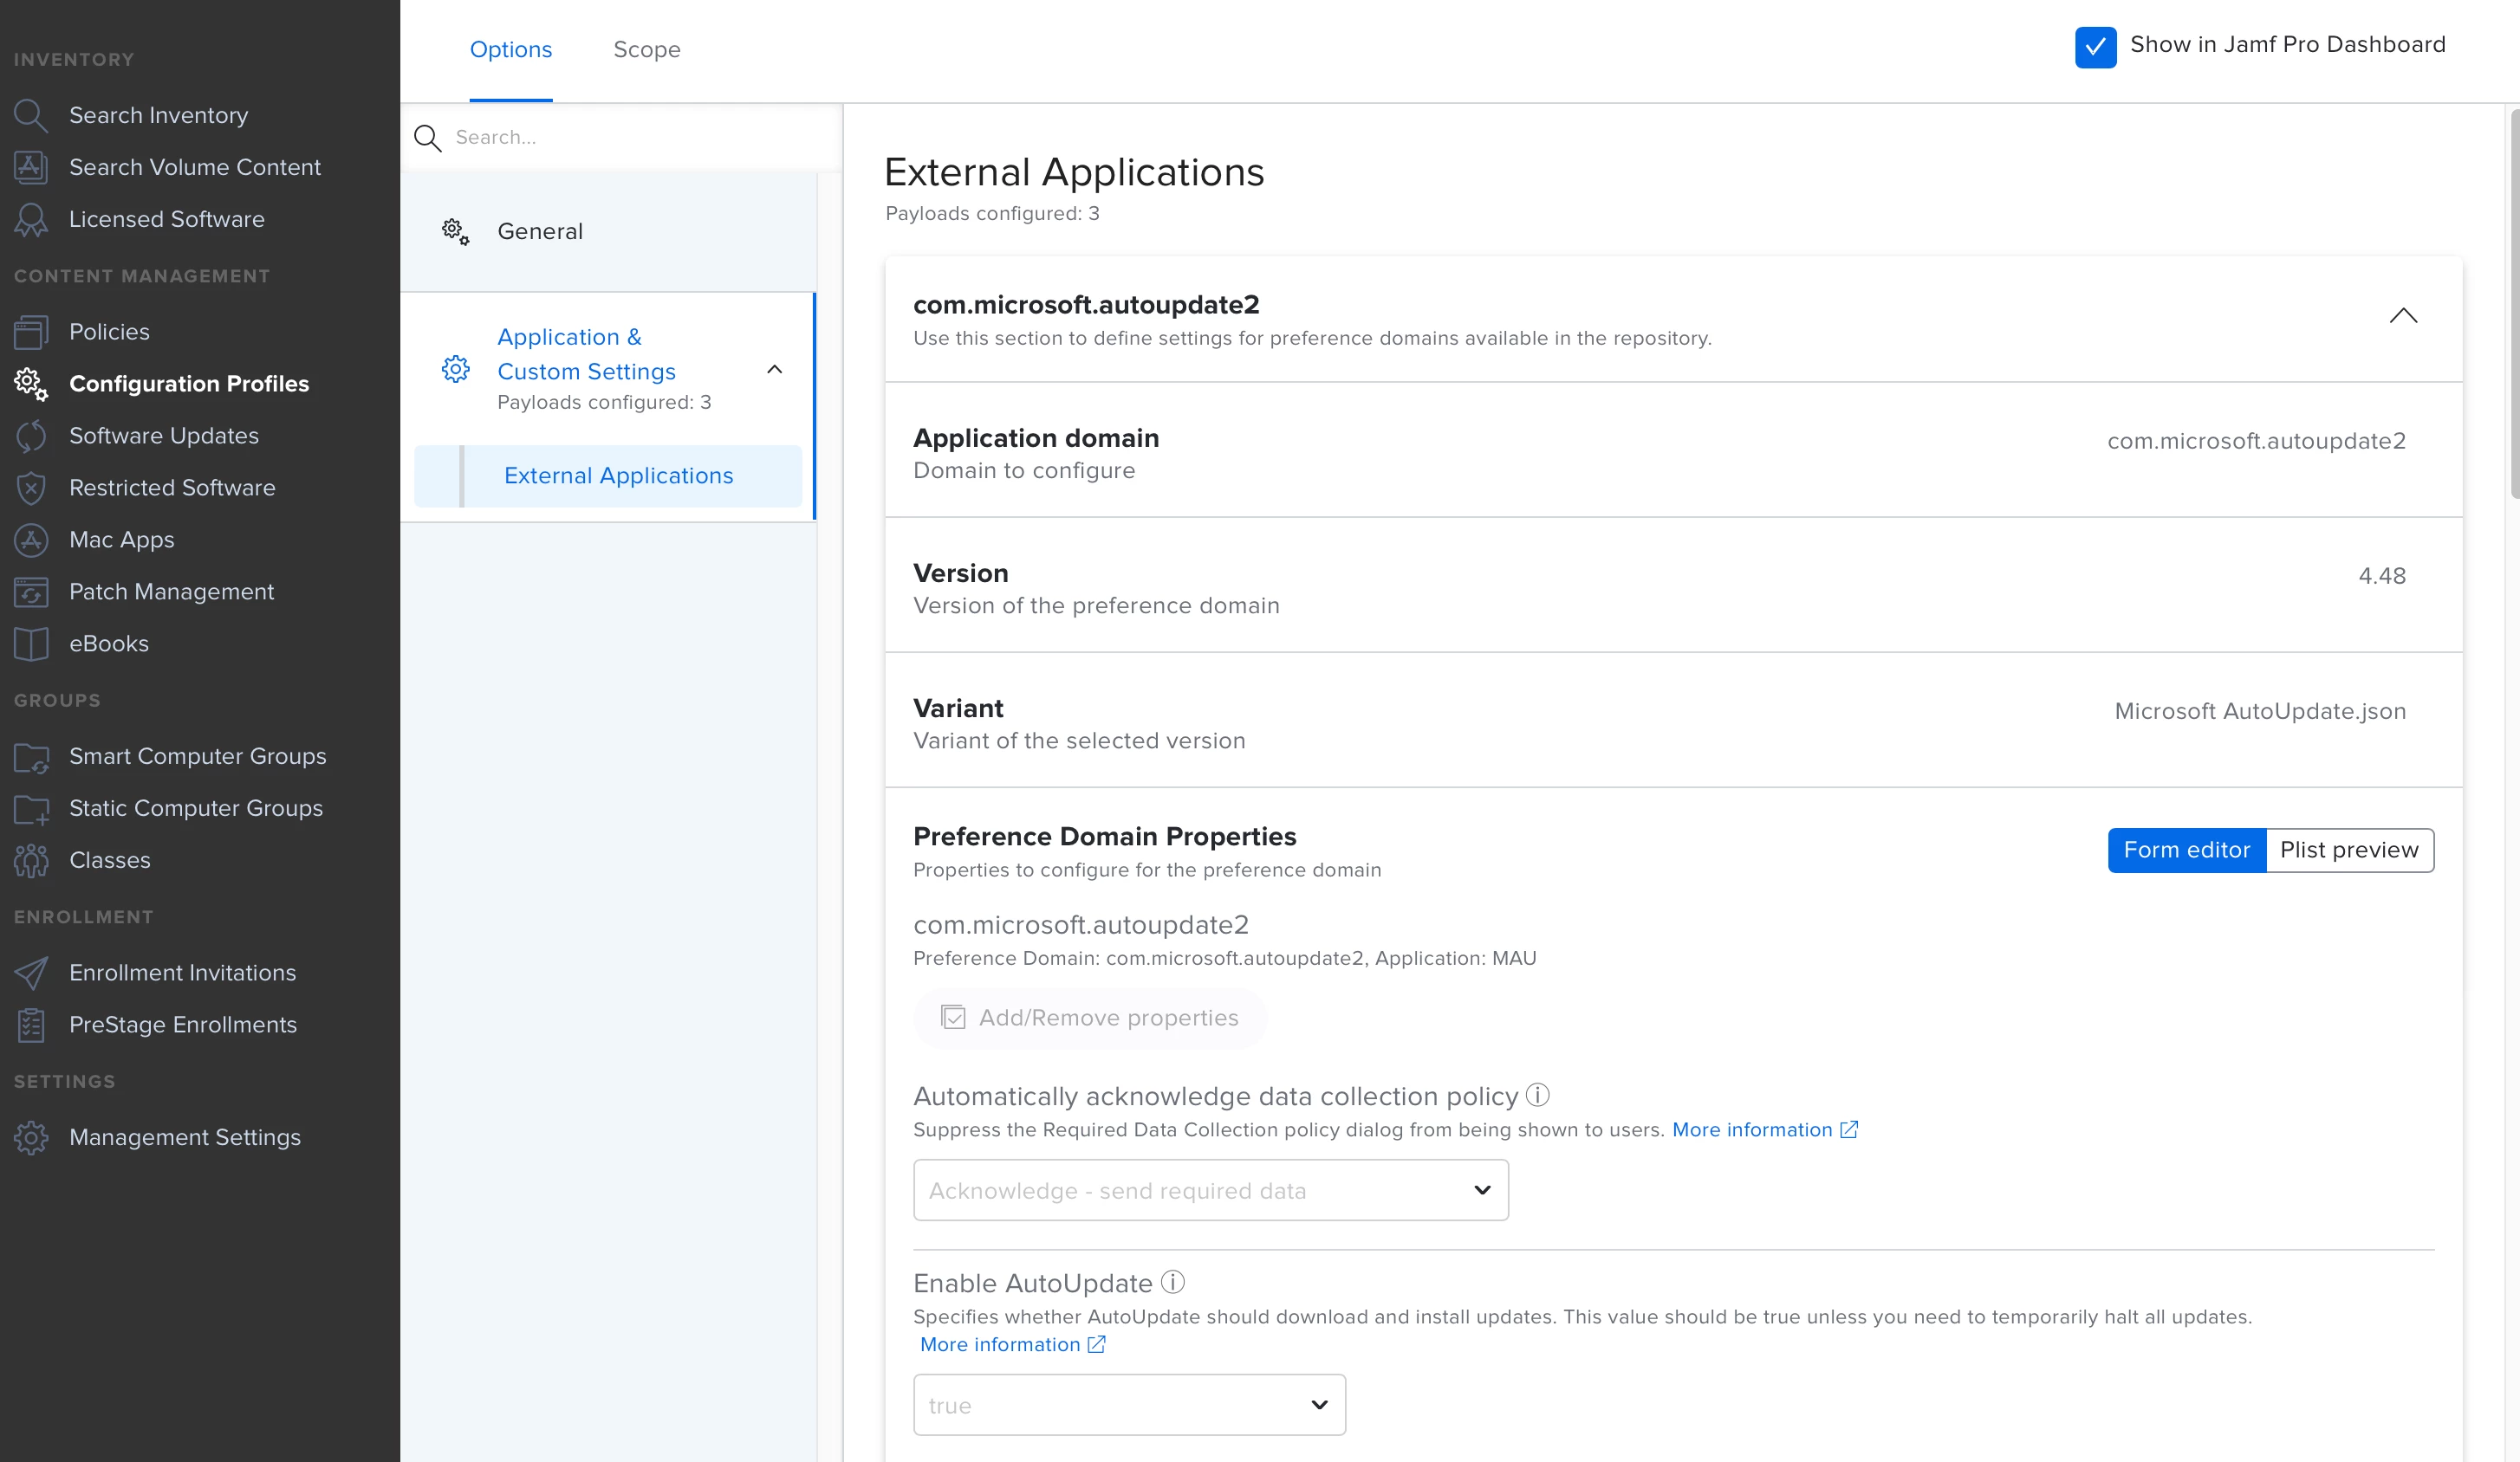Click the Restricted Software shield icon

[31, 488]
